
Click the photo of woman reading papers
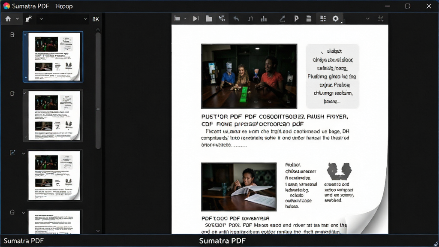239,187
